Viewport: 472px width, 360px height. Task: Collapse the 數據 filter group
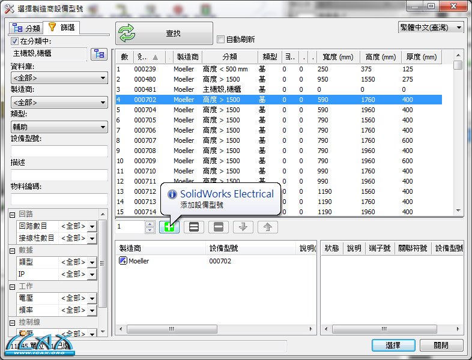(13, 251)
